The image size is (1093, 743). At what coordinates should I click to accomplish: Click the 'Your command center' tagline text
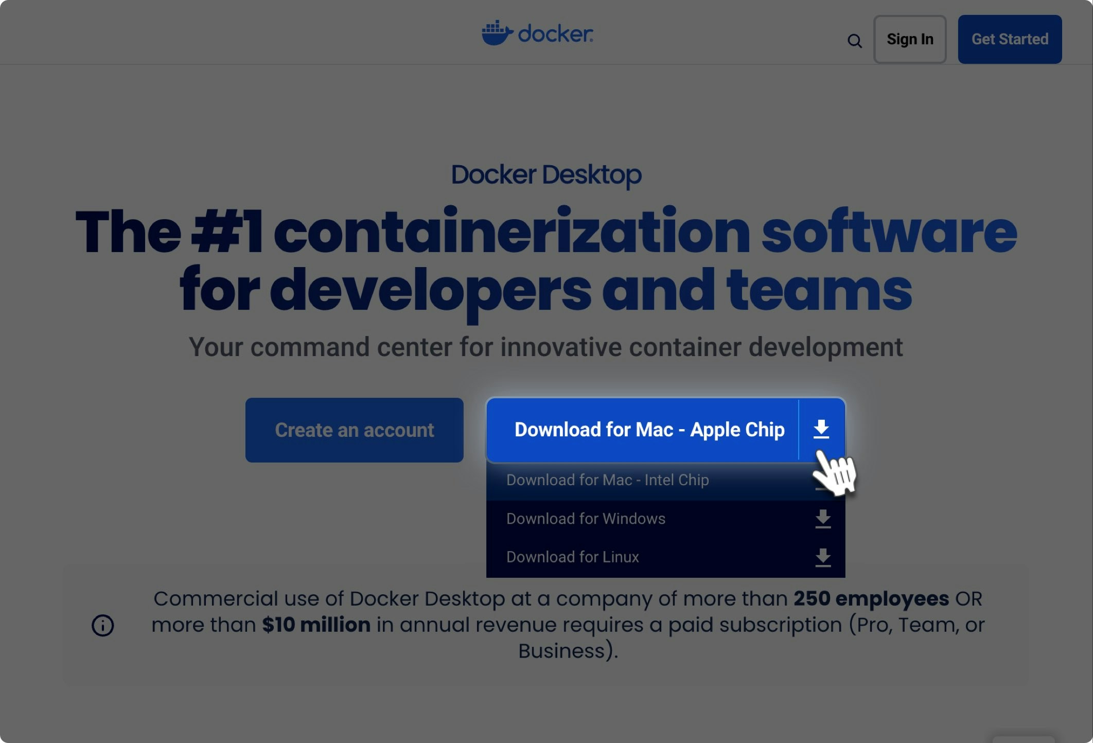point(545,347)
